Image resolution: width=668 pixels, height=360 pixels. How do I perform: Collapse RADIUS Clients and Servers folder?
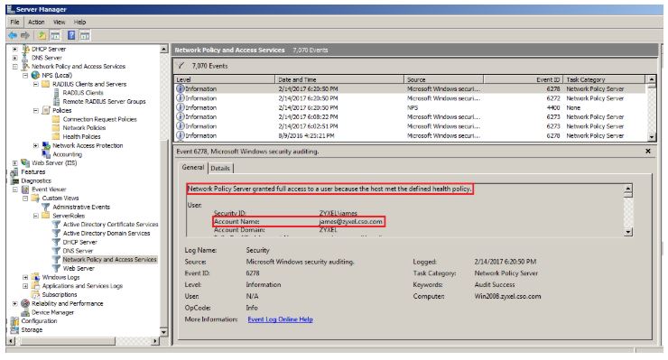(x=36, y=84)
